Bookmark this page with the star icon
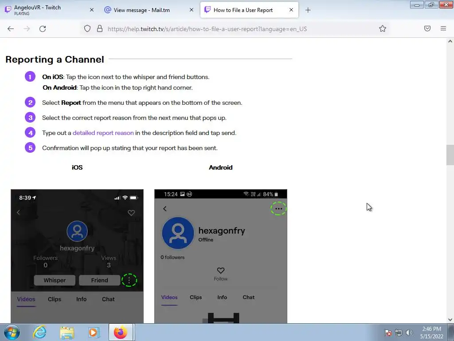 383,28
